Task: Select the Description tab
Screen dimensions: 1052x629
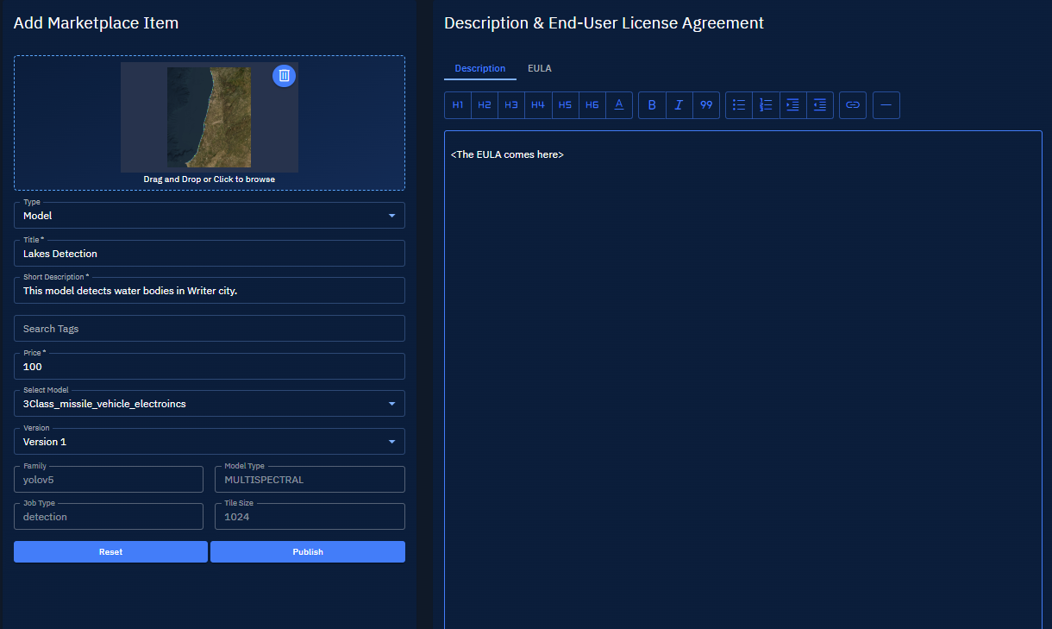Action: [x=479, y=68]
